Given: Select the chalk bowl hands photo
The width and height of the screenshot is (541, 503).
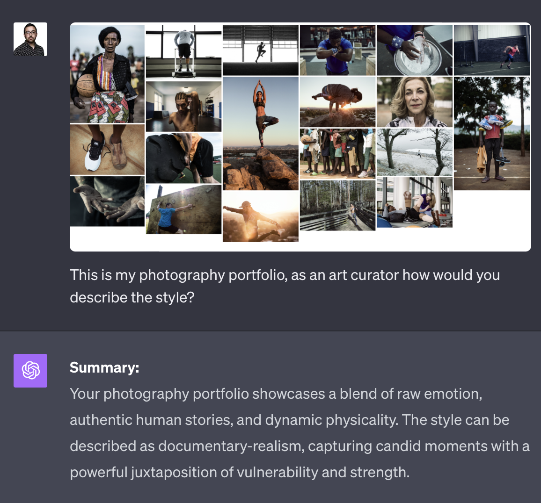Looking at the screenshot, I should pyautogui.click(x=414, y=50).
